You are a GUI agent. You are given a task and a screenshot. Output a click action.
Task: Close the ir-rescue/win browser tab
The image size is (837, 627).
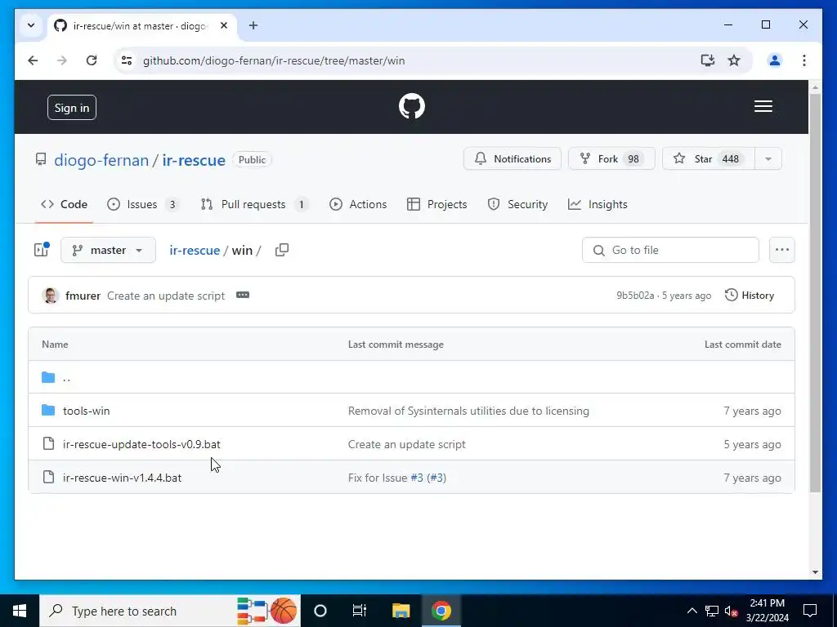tap(224, 25)
